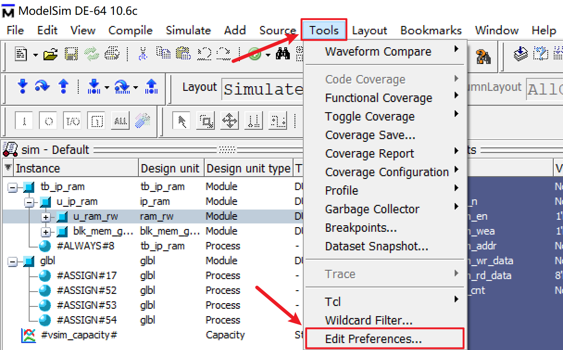The width and height of the screenshot is (563, 350).
Task: Click the dotted box blue question mark icon
Action: click(x=540, y=54)
